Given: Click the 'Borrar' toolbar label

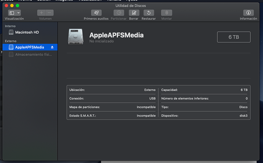Looking at the screenshot, I should coord(134,19).
